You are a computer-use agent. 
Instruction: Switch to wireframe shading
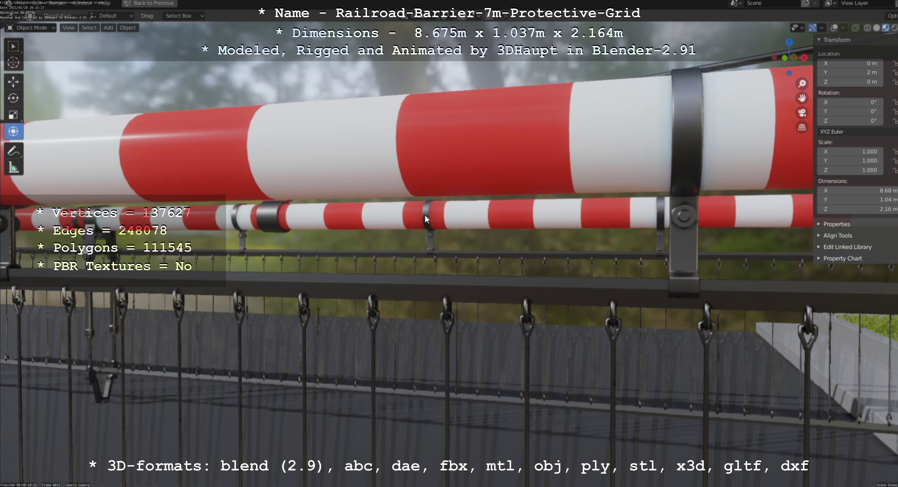tap(868, 28)
